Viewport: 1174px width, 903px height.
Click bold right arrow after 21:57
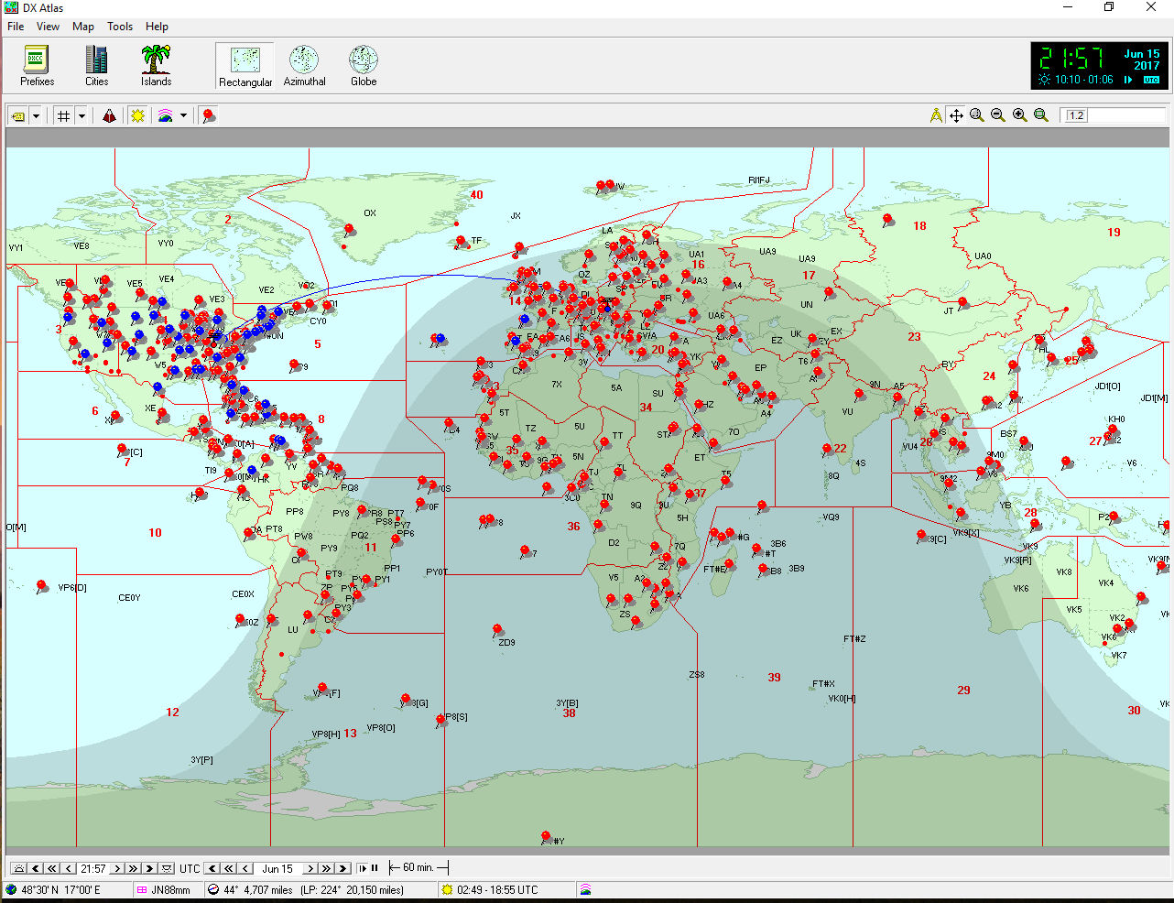[149, 868]
